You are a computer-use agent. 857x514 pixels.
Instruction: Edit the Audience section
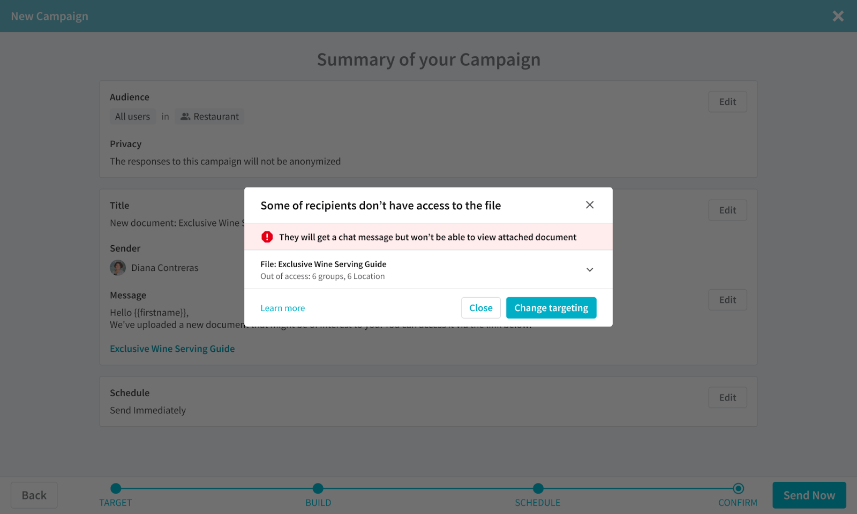coord(727,102)
